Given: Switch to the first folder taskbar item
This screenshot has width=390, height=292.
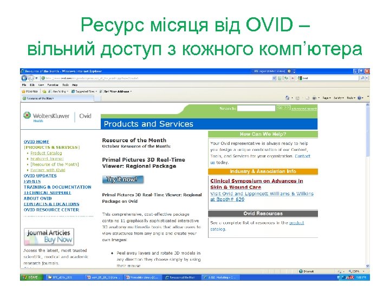Looking at the screenshot, I should (x=64, y=277).
